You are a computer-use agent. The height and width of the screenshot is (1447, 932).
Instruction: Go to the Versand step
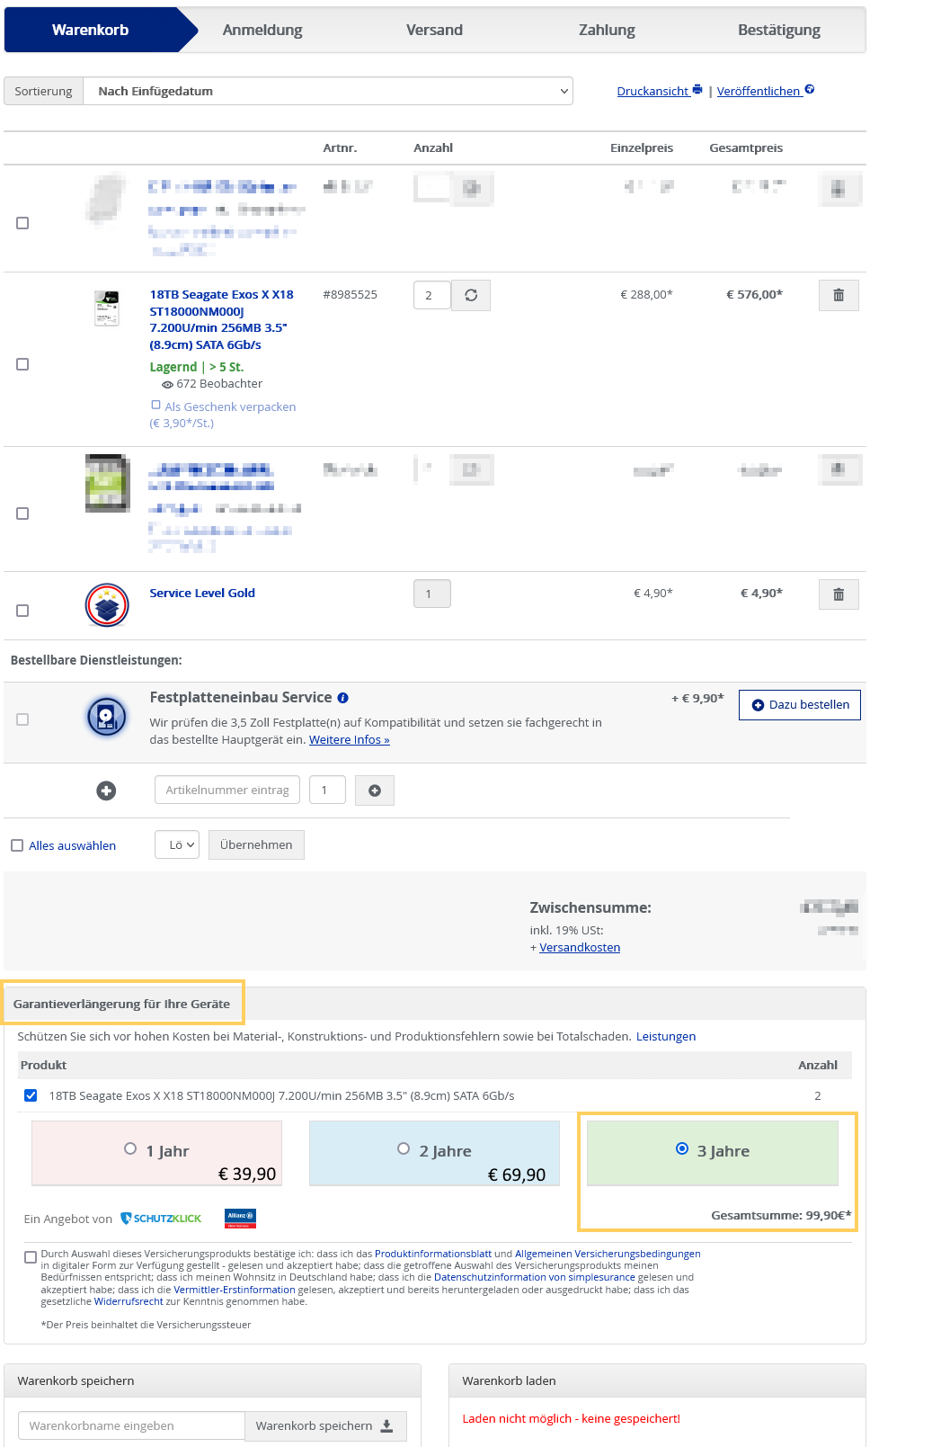pos(434,30)
